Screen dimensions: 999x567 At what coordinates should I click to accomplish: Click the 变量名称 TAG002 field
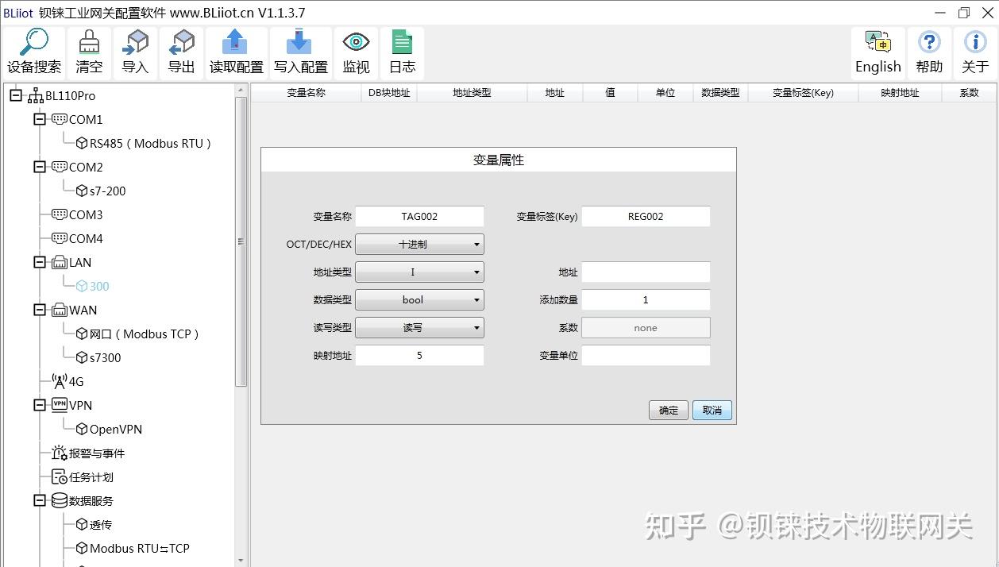[419, 216]
